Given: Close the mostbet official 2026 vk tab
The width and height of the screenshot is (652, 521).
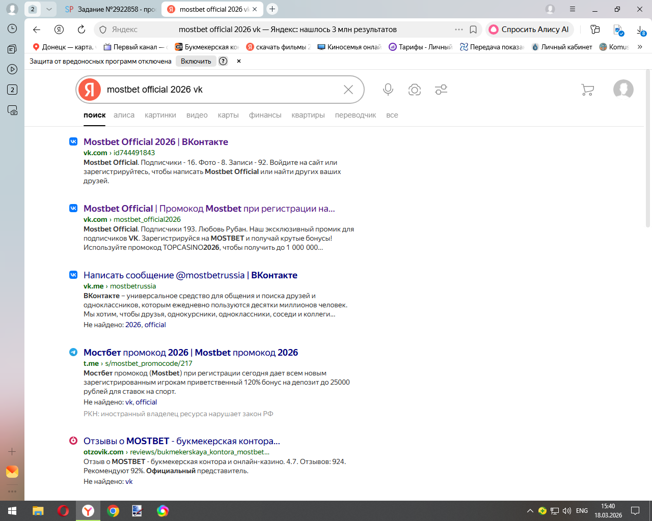Looking at the screenshot, I should (x=255, y=9).
